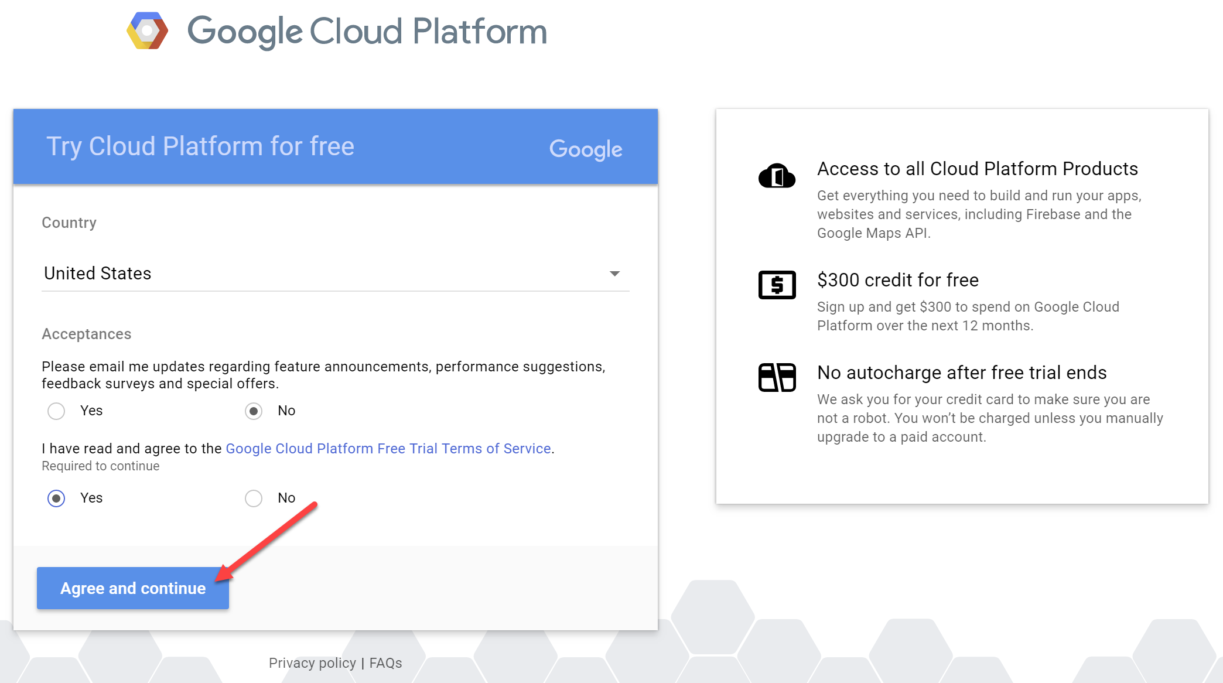This screenshot has height=683, width=1223.
Task: Click the credit card icon for No autocharge
Action: click(777, 377)
